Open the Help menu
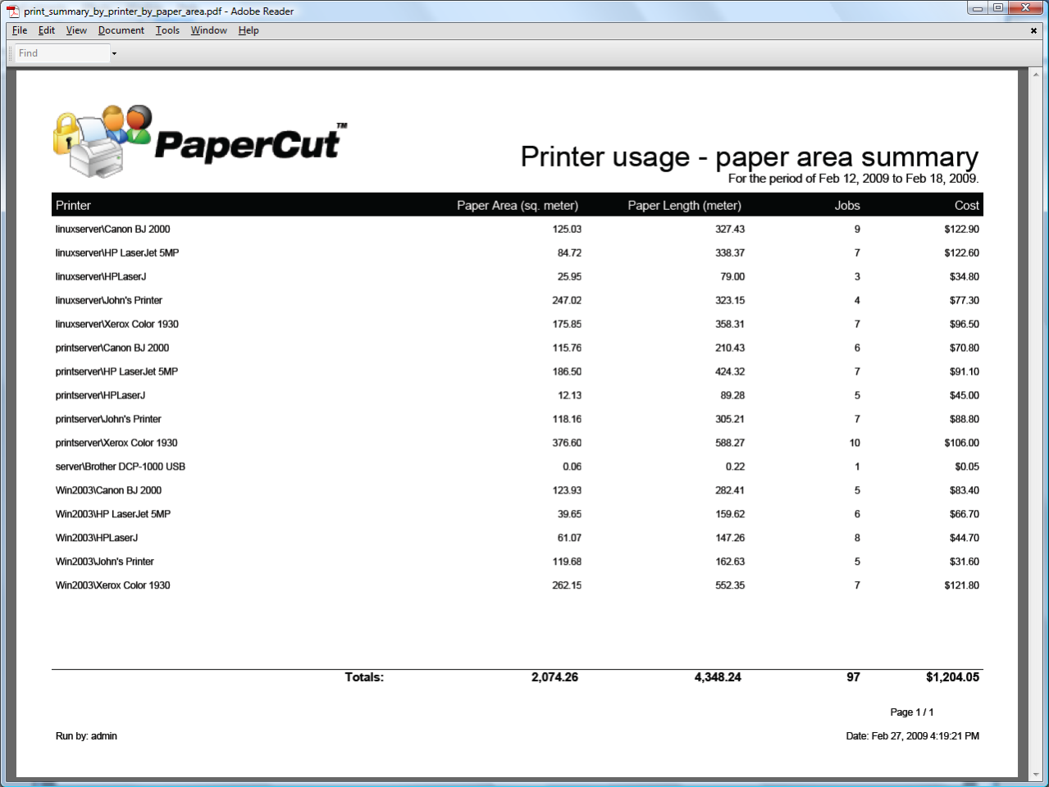Viewport: 1049px width, 787px height. pyautogui.click(x=249, y=30)
